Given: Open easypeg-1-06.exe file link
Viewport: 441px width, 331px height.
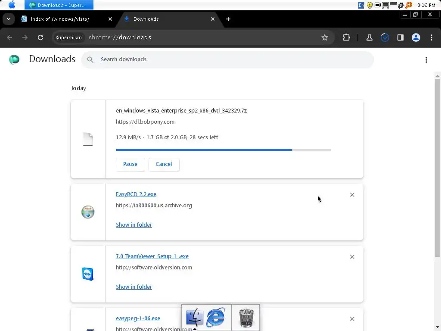Looking at the screenshot, I should tap(138, 319).
